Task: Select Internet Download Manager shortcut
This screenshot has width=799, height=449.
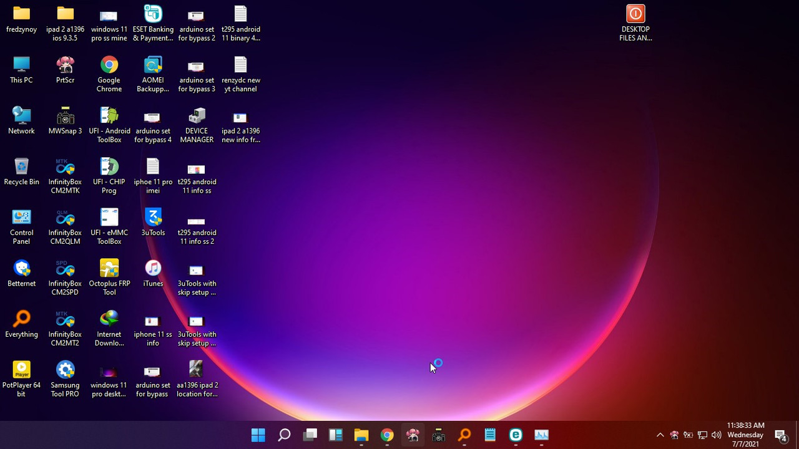Action: [109, 329]
